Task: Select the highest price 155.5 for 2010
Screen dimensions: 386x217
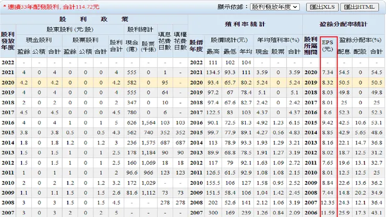Action: (213, 183)
